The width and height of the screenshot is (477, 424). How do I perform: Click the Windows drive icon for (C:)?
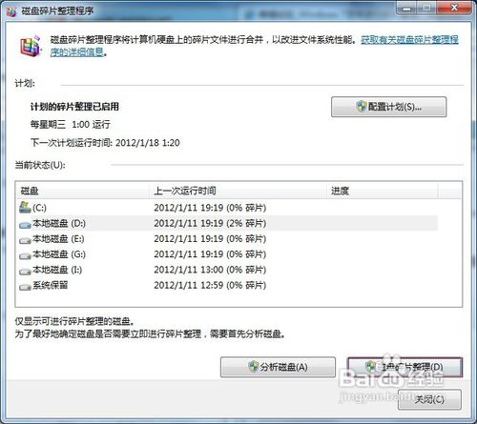point(25,208)
